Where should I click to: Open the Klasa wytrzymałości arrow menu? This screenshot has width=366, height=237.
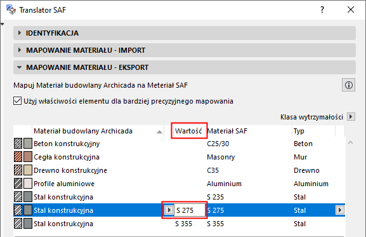pyautogui.click(x=351, y=117)
